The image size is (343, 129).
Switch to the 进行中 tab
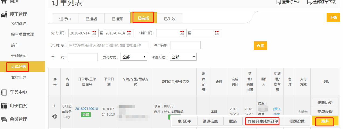tap(65, 19)
